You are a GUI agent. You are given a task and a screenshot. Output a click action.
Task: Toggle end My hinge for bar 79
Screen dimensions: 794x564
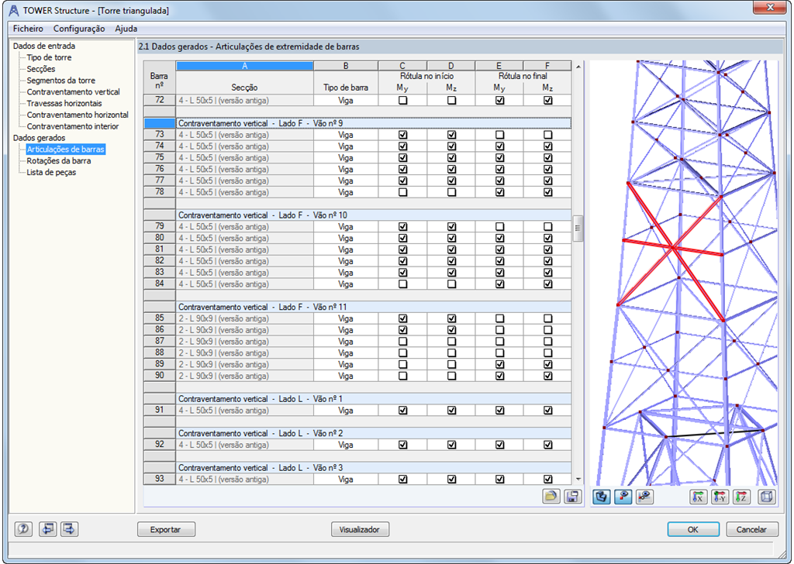(499, 227)
